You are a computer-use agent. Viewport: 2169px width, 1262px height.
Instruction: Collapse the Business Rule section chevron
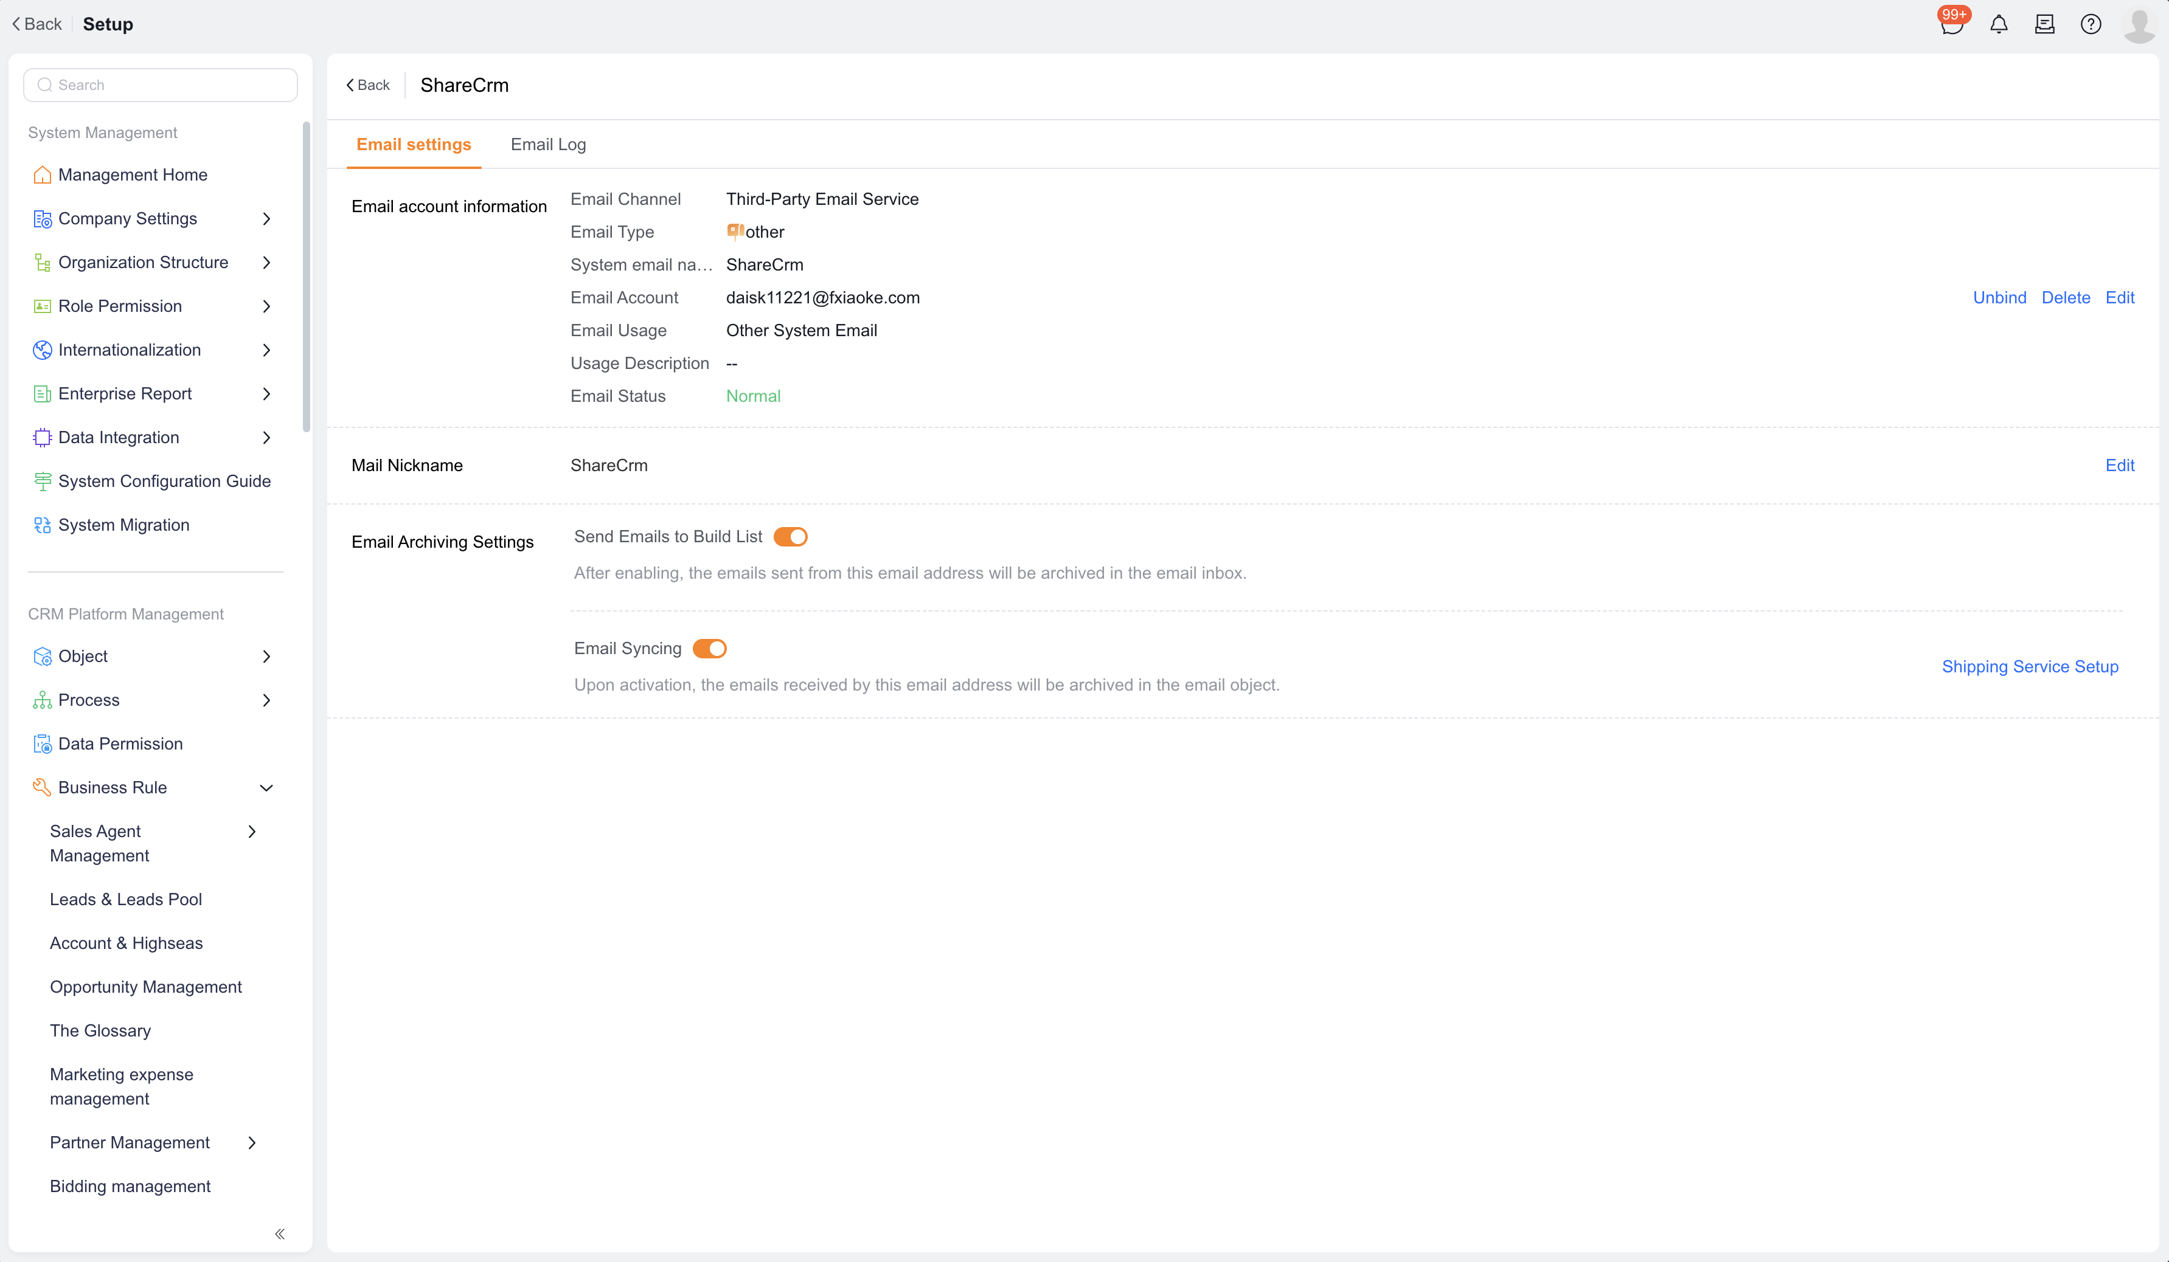[x=267, y=788]
